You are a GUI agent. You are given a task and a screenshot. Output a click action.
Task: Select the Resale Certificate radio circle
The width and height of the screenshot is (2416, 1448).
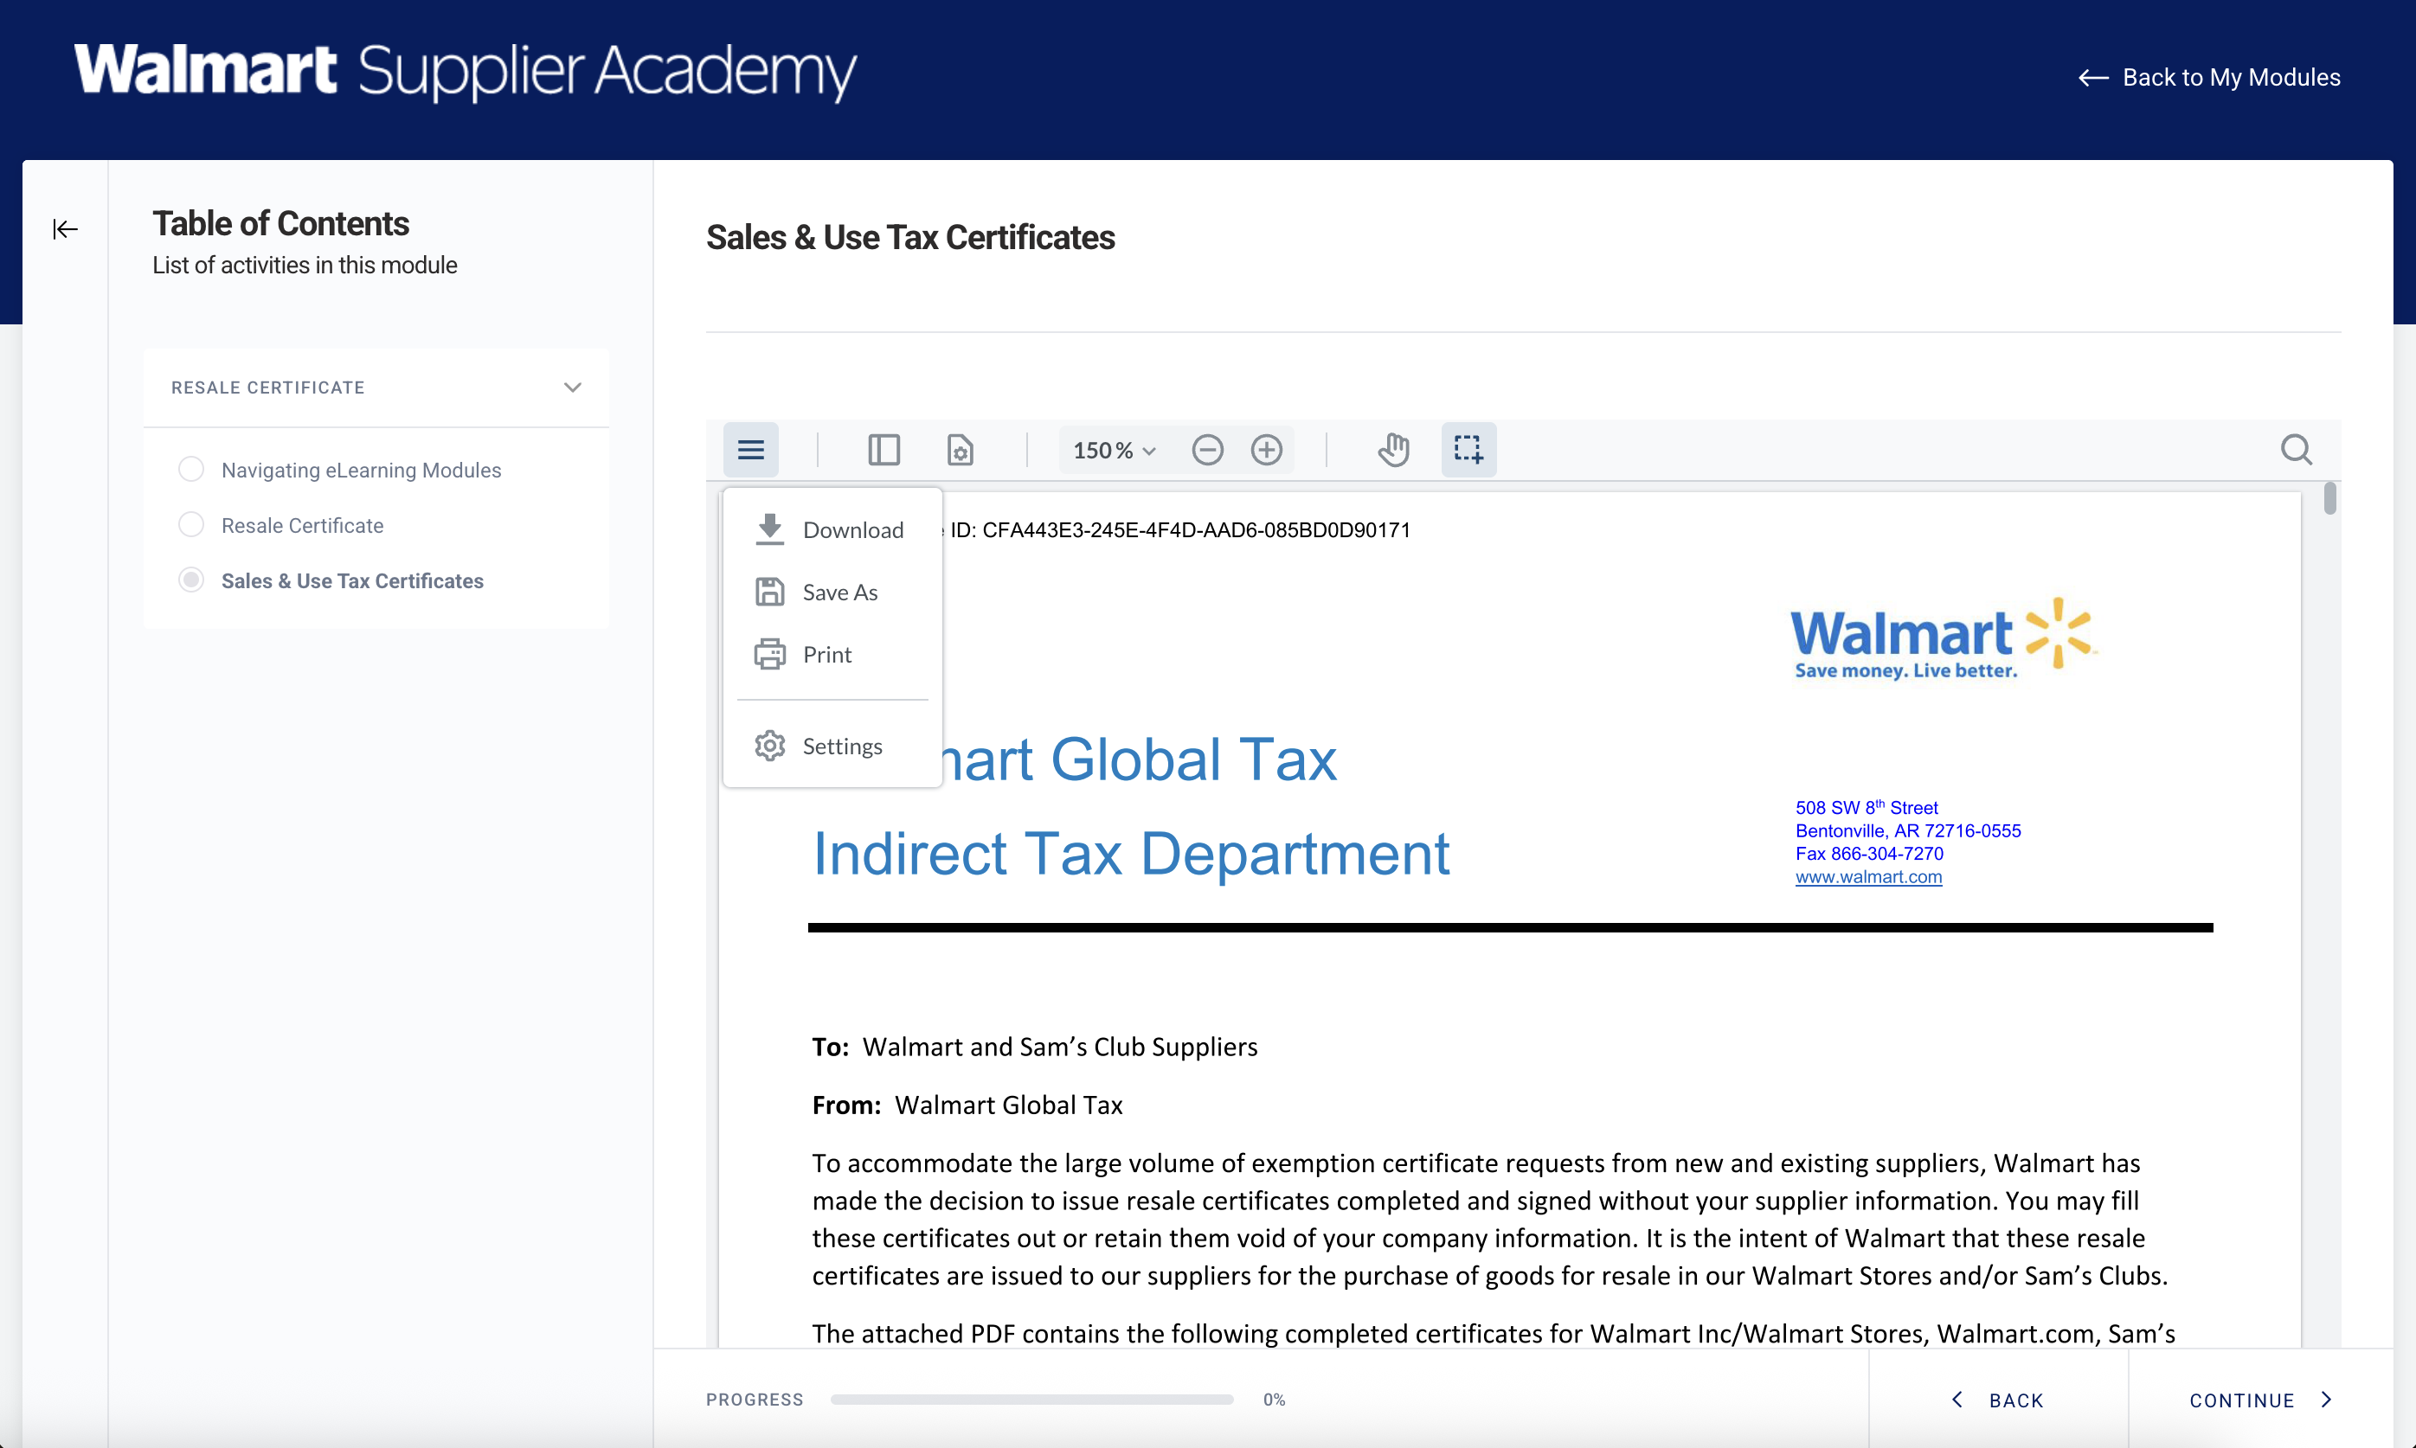click(x=191, y=525)
